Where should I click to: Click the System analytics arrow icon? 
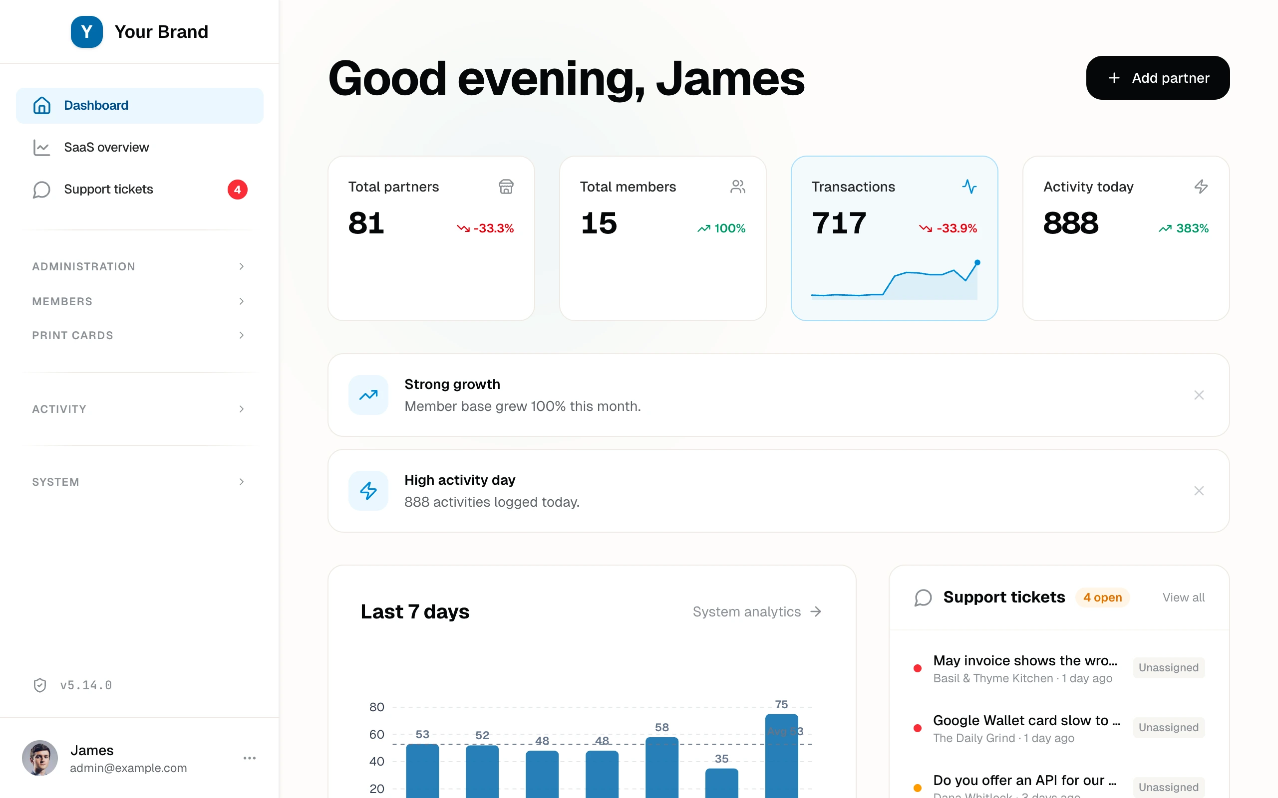pos(816,611)
